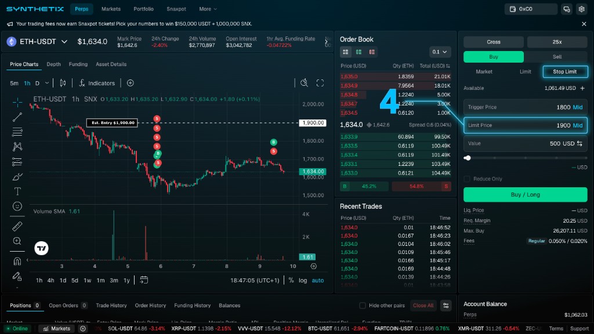Open the settings gear icon
594x334 pixels.
click(x=581, y=9)
